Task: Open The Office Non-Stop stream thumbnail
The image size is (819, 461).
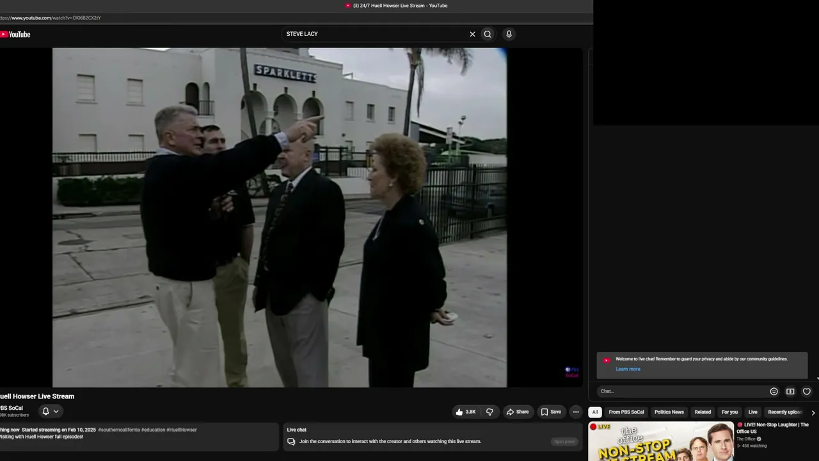Action: click(x=661, y=441)
